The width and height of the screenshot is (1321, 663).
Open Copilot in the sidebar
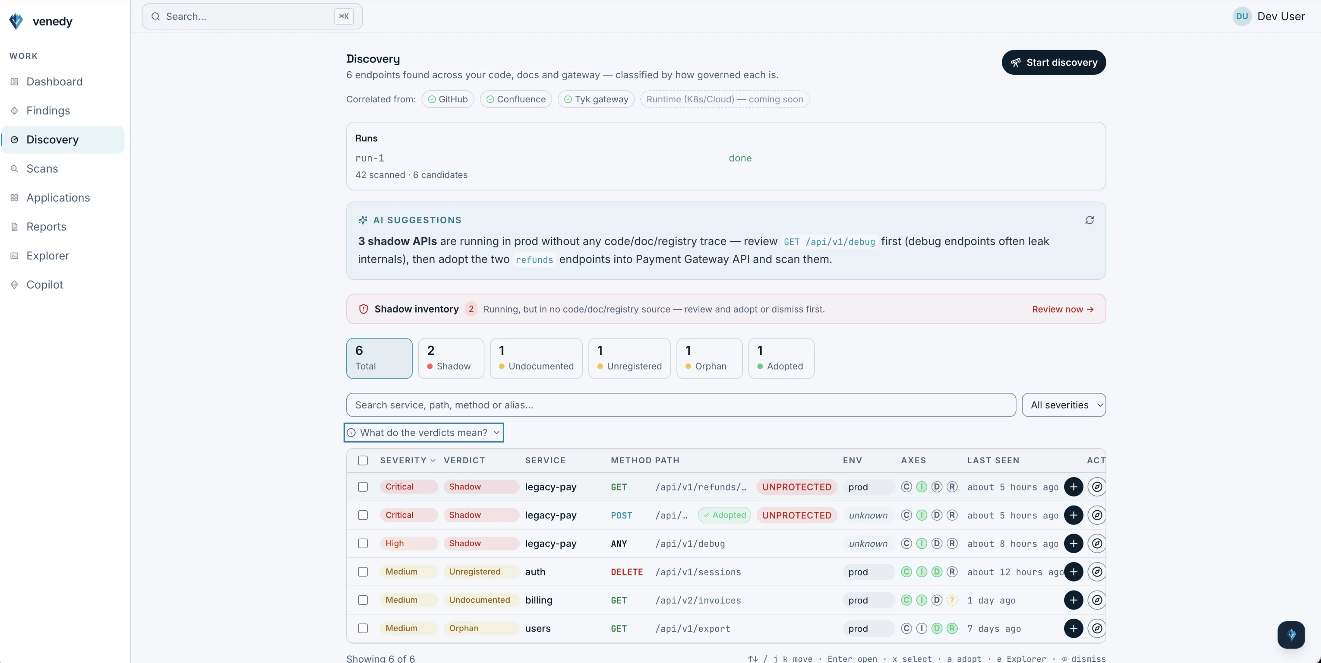point(62,285)
